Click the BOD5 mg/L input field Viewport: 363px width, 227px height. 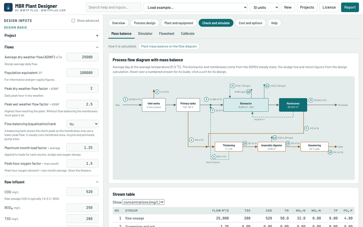82,207
